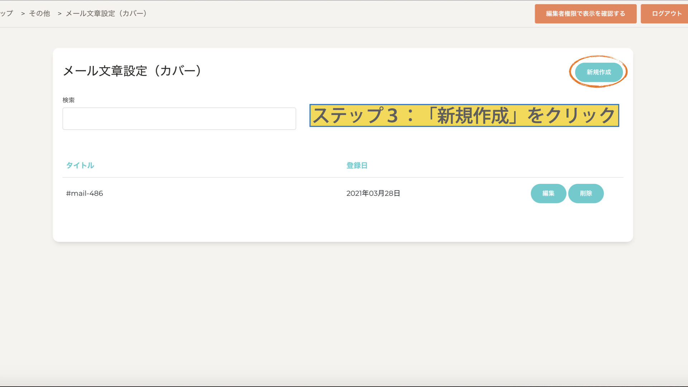This screenshot has width=688, height=387.
Task: Open 編集者権限で表示を確認する view
Action: (x=585, y=14)
